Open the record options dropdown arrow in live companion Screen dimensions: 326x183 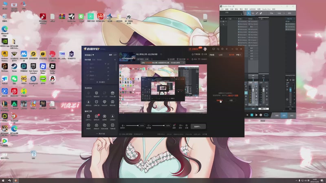182,126
